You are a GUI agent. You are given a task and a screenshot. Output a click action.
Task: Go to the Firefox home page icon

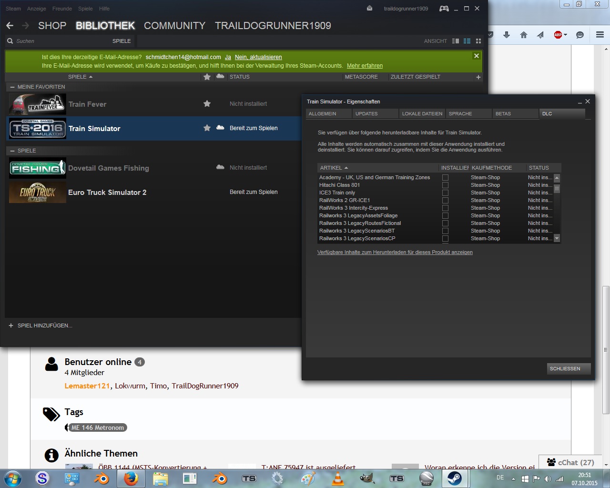pyautogui.click(x=524, y=35)
